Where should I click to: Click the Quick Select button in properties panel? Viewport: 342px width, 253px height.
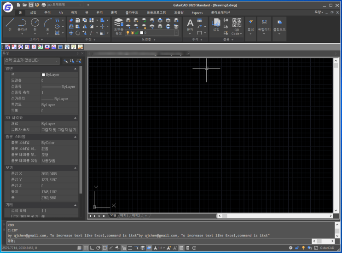click(79, 61)
